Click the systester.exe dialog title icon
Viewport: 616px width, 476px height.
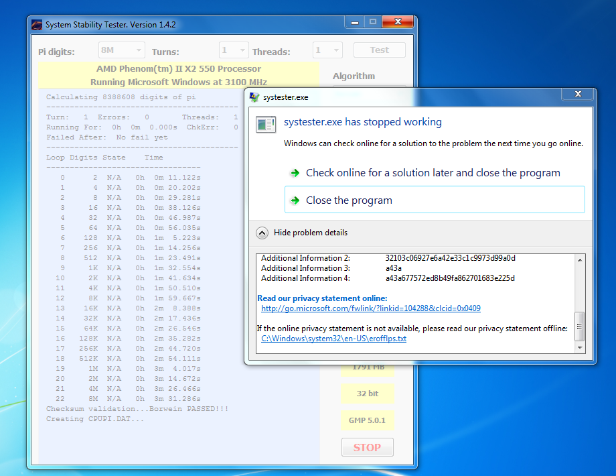(x=254, y=97)
